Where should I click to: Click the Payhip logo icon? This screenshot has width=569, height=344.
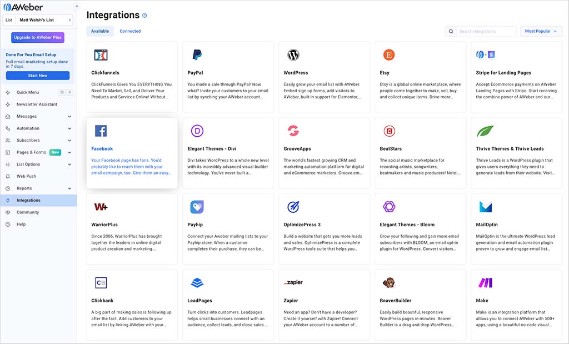(197, 207)
